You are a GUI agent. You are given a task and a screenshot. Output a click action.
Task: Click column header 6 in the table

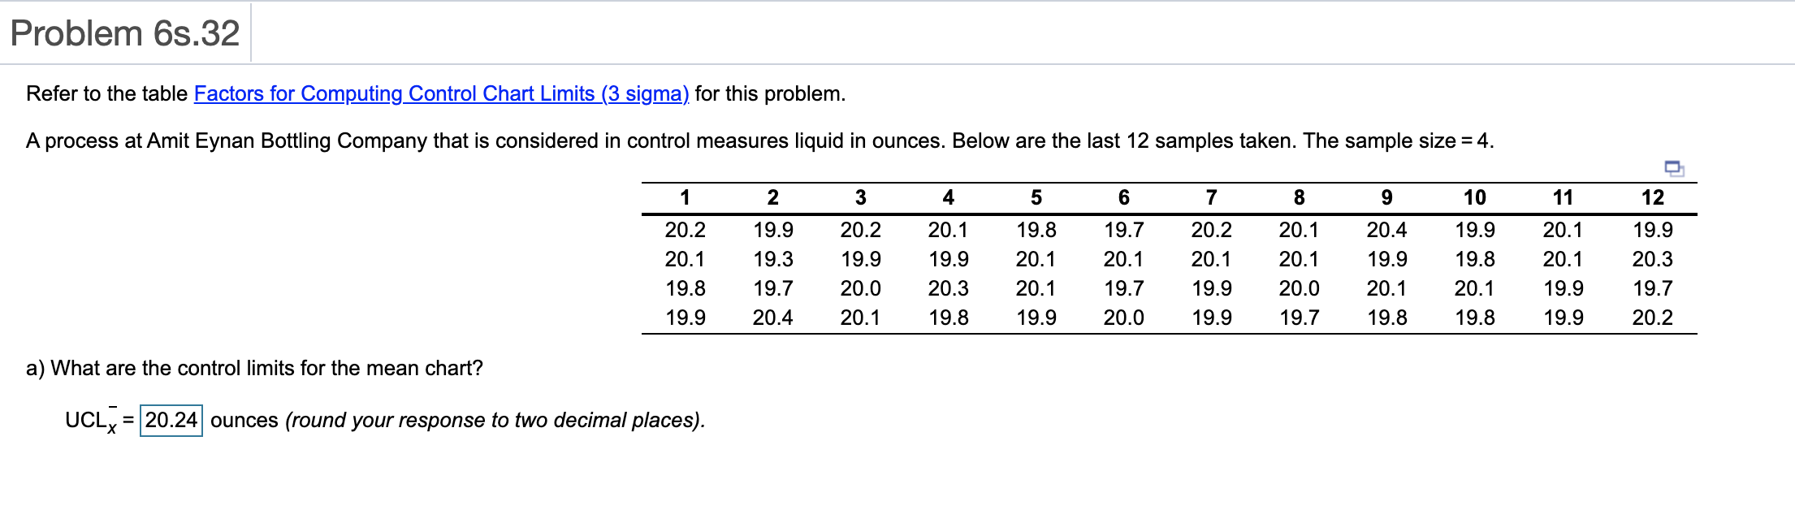[1125, 197]
